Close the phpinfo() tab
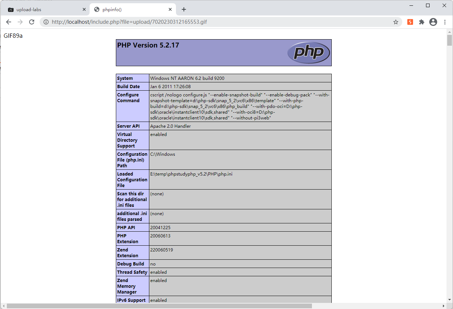Image resolution: width=453 pixels, height=309 pixels. 171,9
